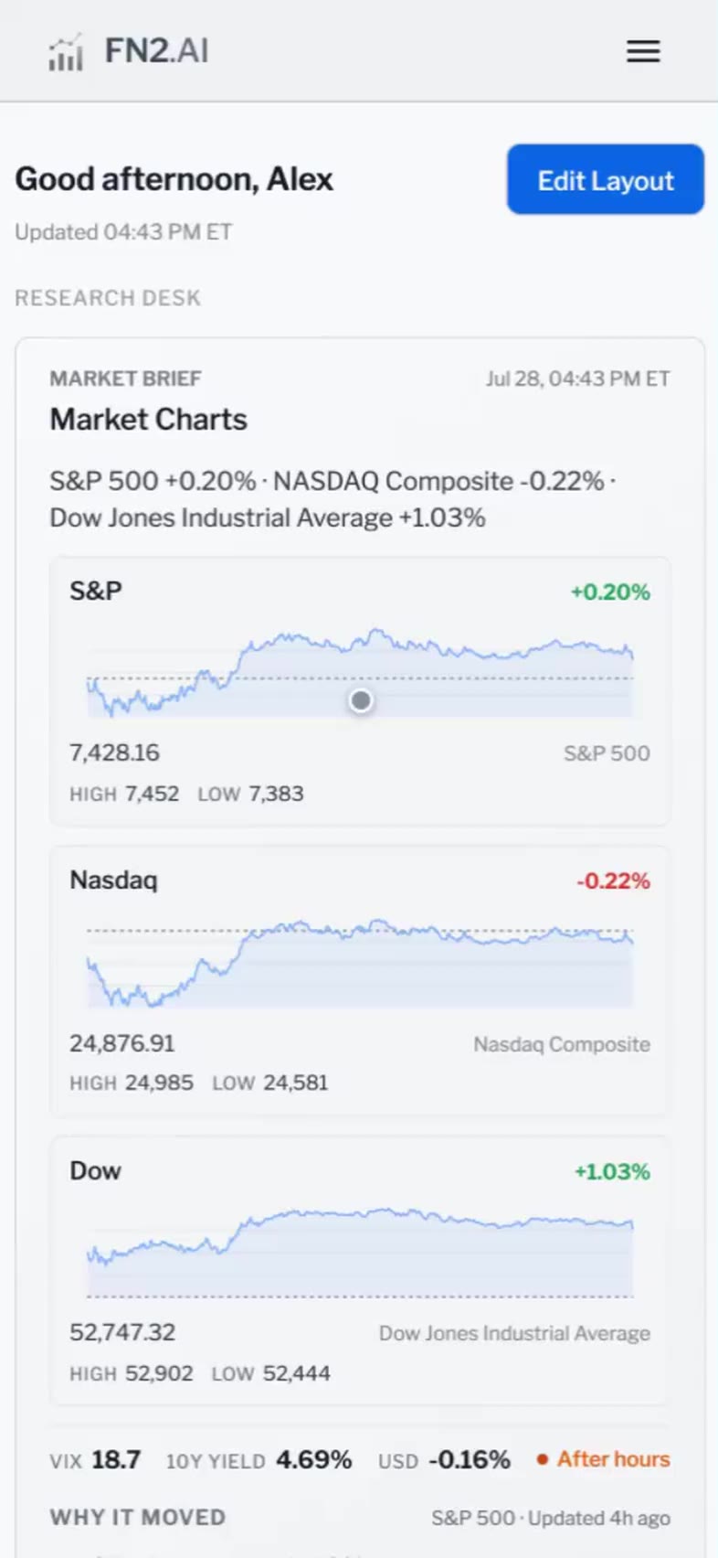Click the Why It Moved section header
Image resolution: width=718 pixels, height=1558 pixels.
(x=138, y=1517)
